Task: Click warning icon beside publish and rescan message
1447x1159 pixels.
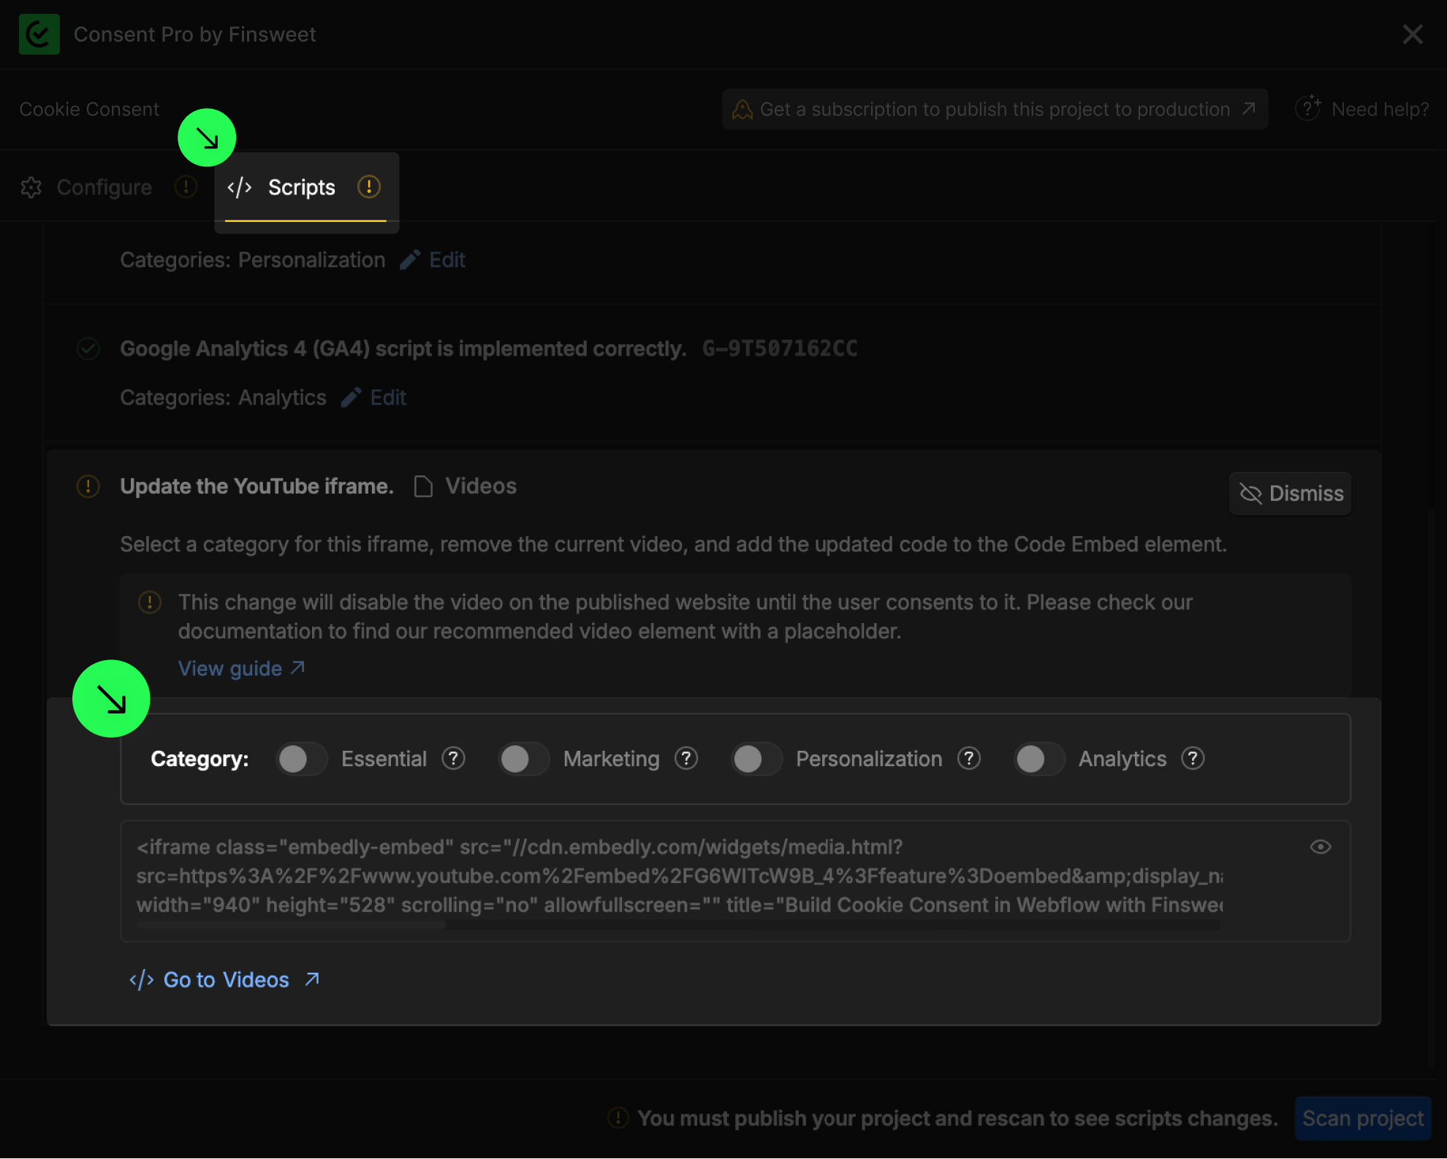Action: click(x=618, y=1117)
